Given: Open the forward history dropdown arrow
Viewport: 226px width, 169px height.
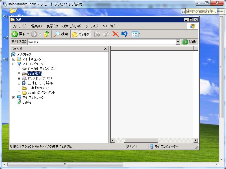Looking at the screenshot, I should (40, 34).
